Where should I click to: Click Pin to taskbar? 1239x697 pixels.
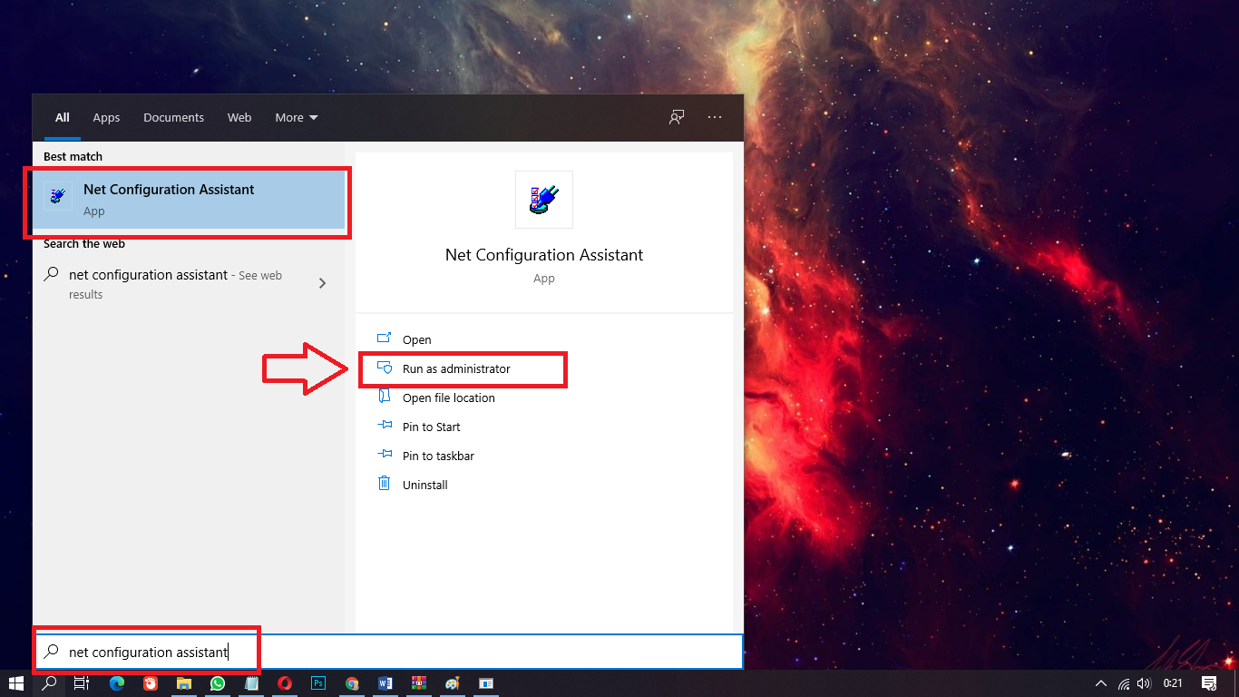[x=544, y=456]
